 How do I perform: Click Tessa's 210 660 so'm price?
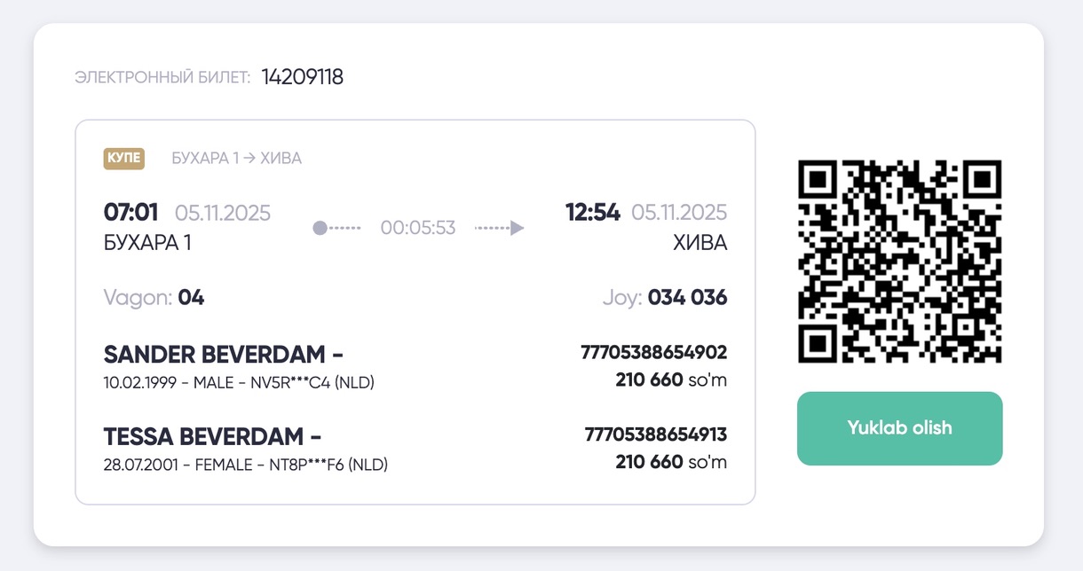[670, 462]
